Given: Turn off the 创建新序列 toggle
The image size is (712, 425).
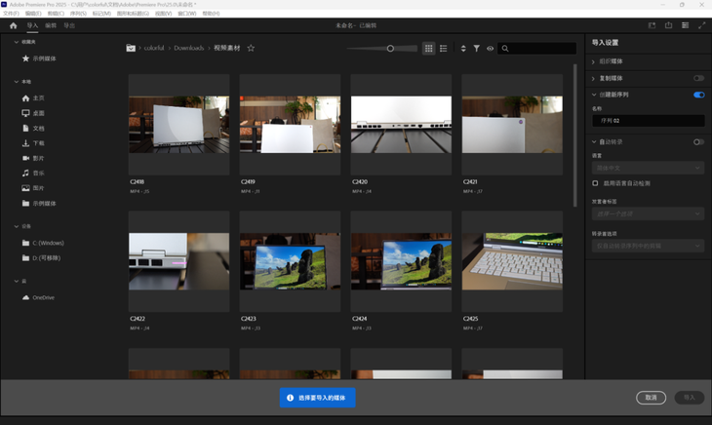Looking at the screenshot, I should click(x=698, y=95).
